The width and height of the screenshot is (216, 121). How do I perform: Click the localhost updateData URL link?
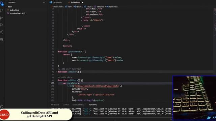pos(97,86)
